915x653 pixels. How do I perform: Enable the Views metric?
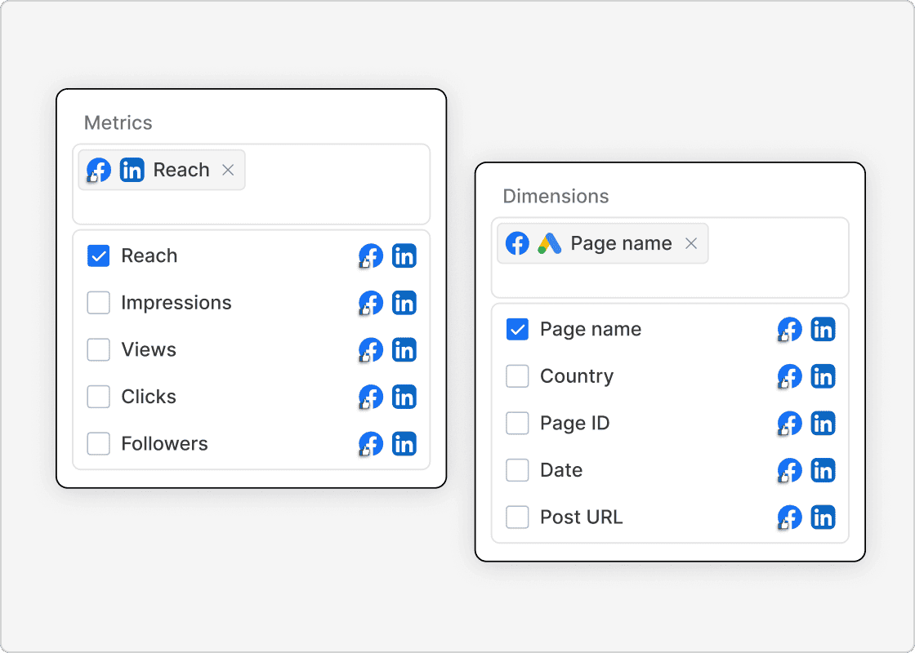(98, 349)
